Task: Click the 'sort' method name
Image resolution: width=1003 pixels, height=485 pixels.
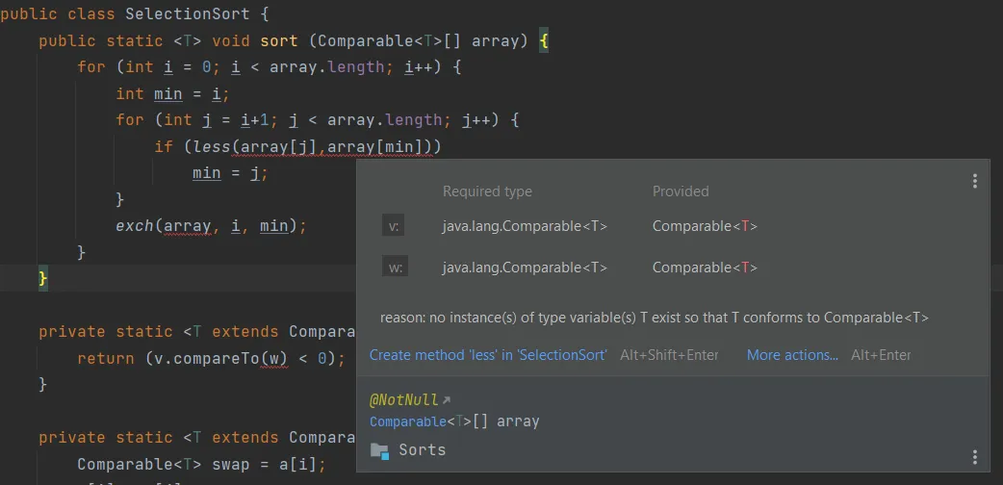Action: pos(279,41)
